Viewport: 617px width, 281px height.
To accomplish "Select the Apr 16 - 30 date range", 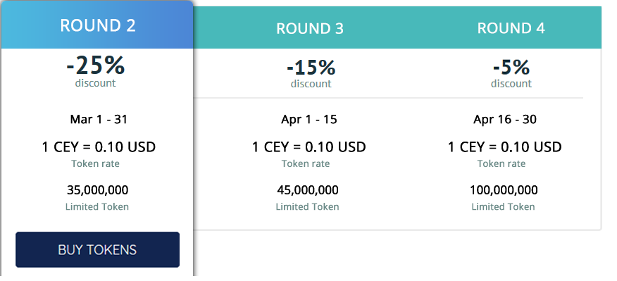I will click(505, 119).
